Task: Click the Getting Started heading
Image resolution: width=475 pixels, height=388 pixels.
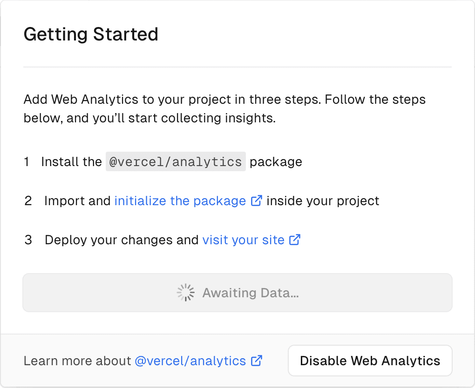Action: 91,34
